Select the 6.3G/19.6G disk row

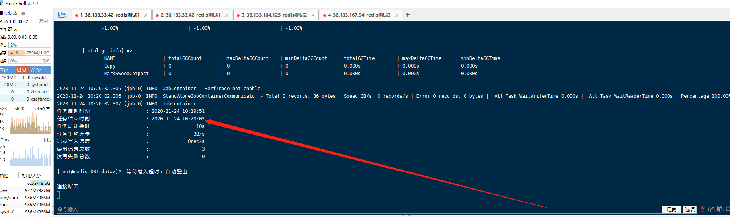tap(25, 183)
